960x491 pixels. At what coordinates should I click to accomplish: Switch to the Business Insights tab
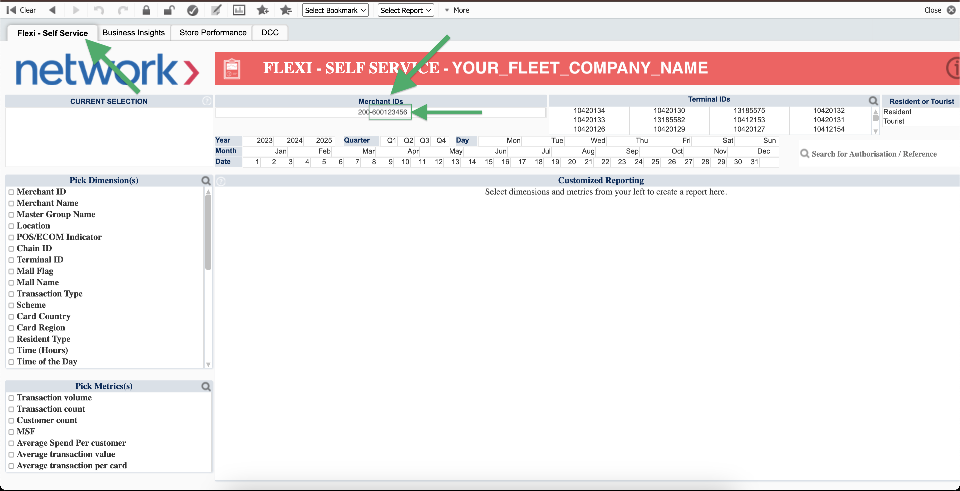pyautogui.click(x=133, y=33)
